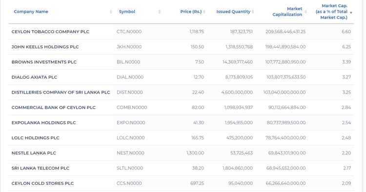Sort table by Company Name arrows

(x=111, y=12)
